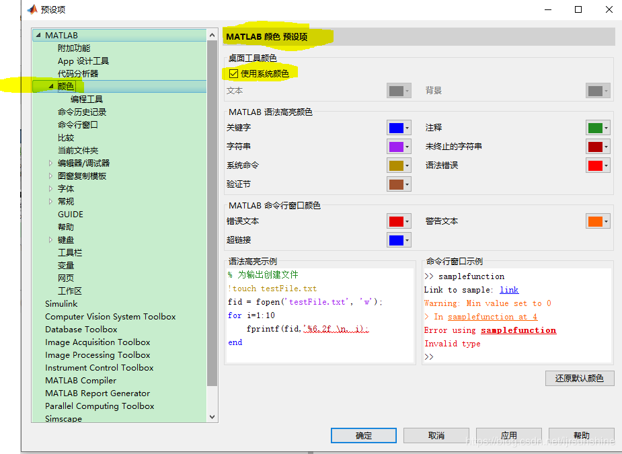Expand the 键盘 tree node
This screenshot has width=622, height=454.
pyautogui.click(x=50, y=239)
